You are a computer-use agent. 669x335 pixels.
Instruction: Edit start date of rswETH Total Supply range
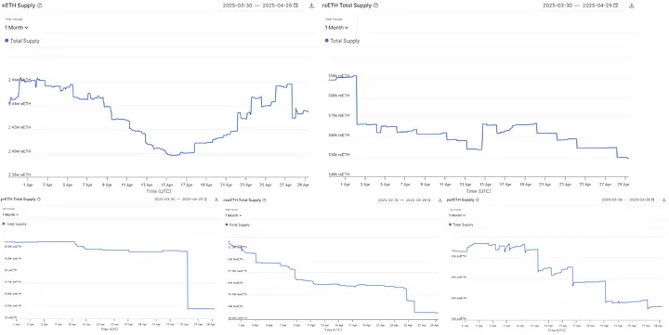coord(387,200)
